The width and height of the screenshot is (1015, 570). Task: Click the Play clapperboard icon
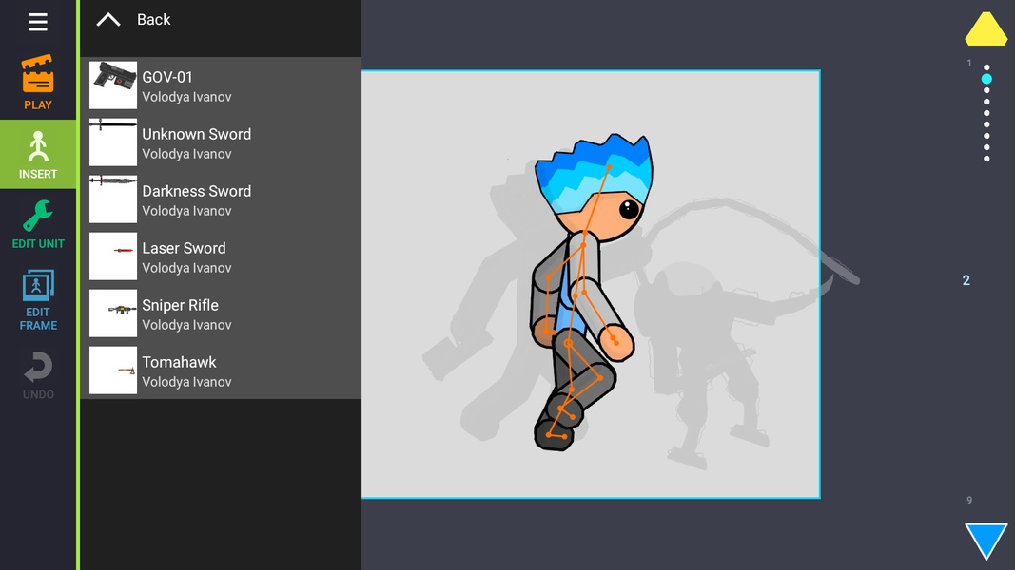point(37,74)
